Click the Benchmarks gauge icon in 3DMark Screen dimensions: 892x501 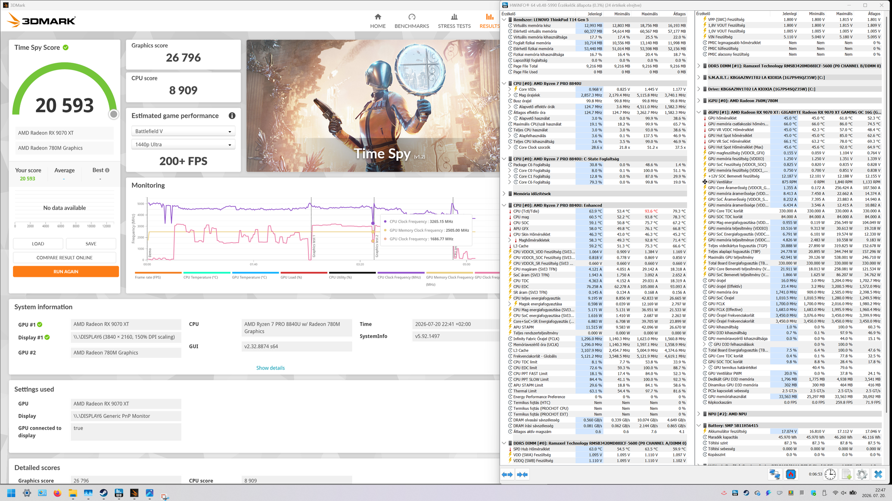[x=412, y=17]
